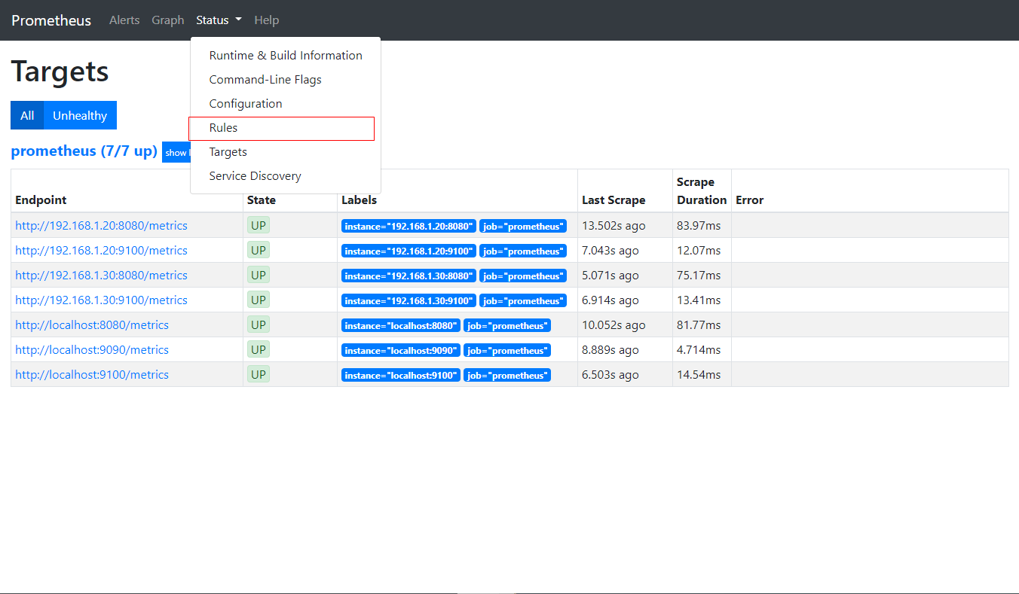Click UP state of 192.168.1.30:9100

coord(259,300)
